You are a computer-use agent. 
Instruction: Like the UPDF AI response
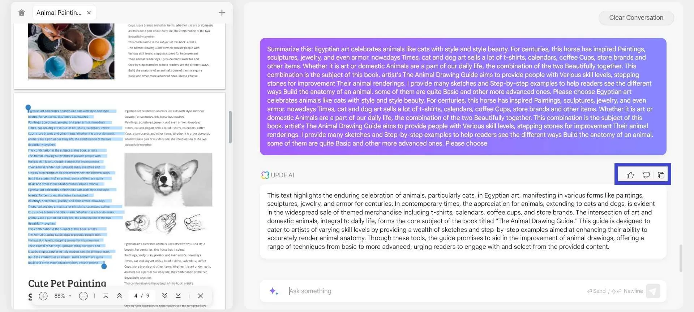coord(630,175)
